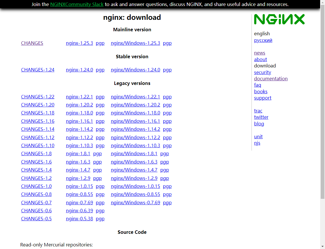Open CHANGES-1.18 link
Image resolution: width=325 pixels, height=249 pixels.
click(38, 113)
